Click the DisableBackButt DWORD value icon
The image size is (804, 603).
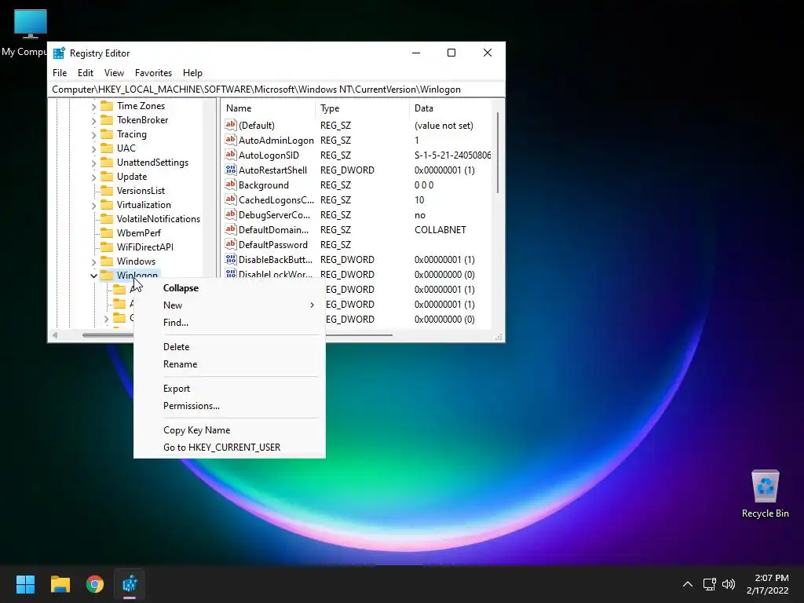point(231,259)
